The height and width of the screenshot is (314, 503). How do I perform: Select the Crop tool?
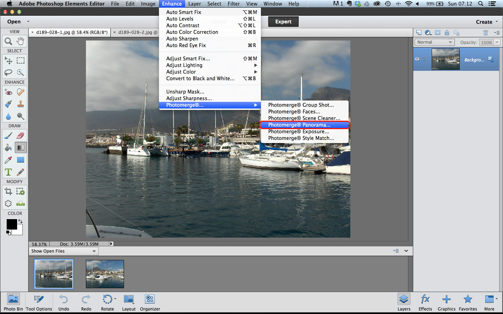8,192
